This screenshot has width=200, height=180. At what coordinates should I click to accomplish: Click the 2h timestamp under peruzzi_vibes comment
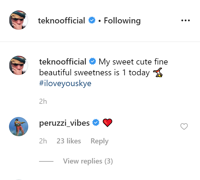(43, 141)
